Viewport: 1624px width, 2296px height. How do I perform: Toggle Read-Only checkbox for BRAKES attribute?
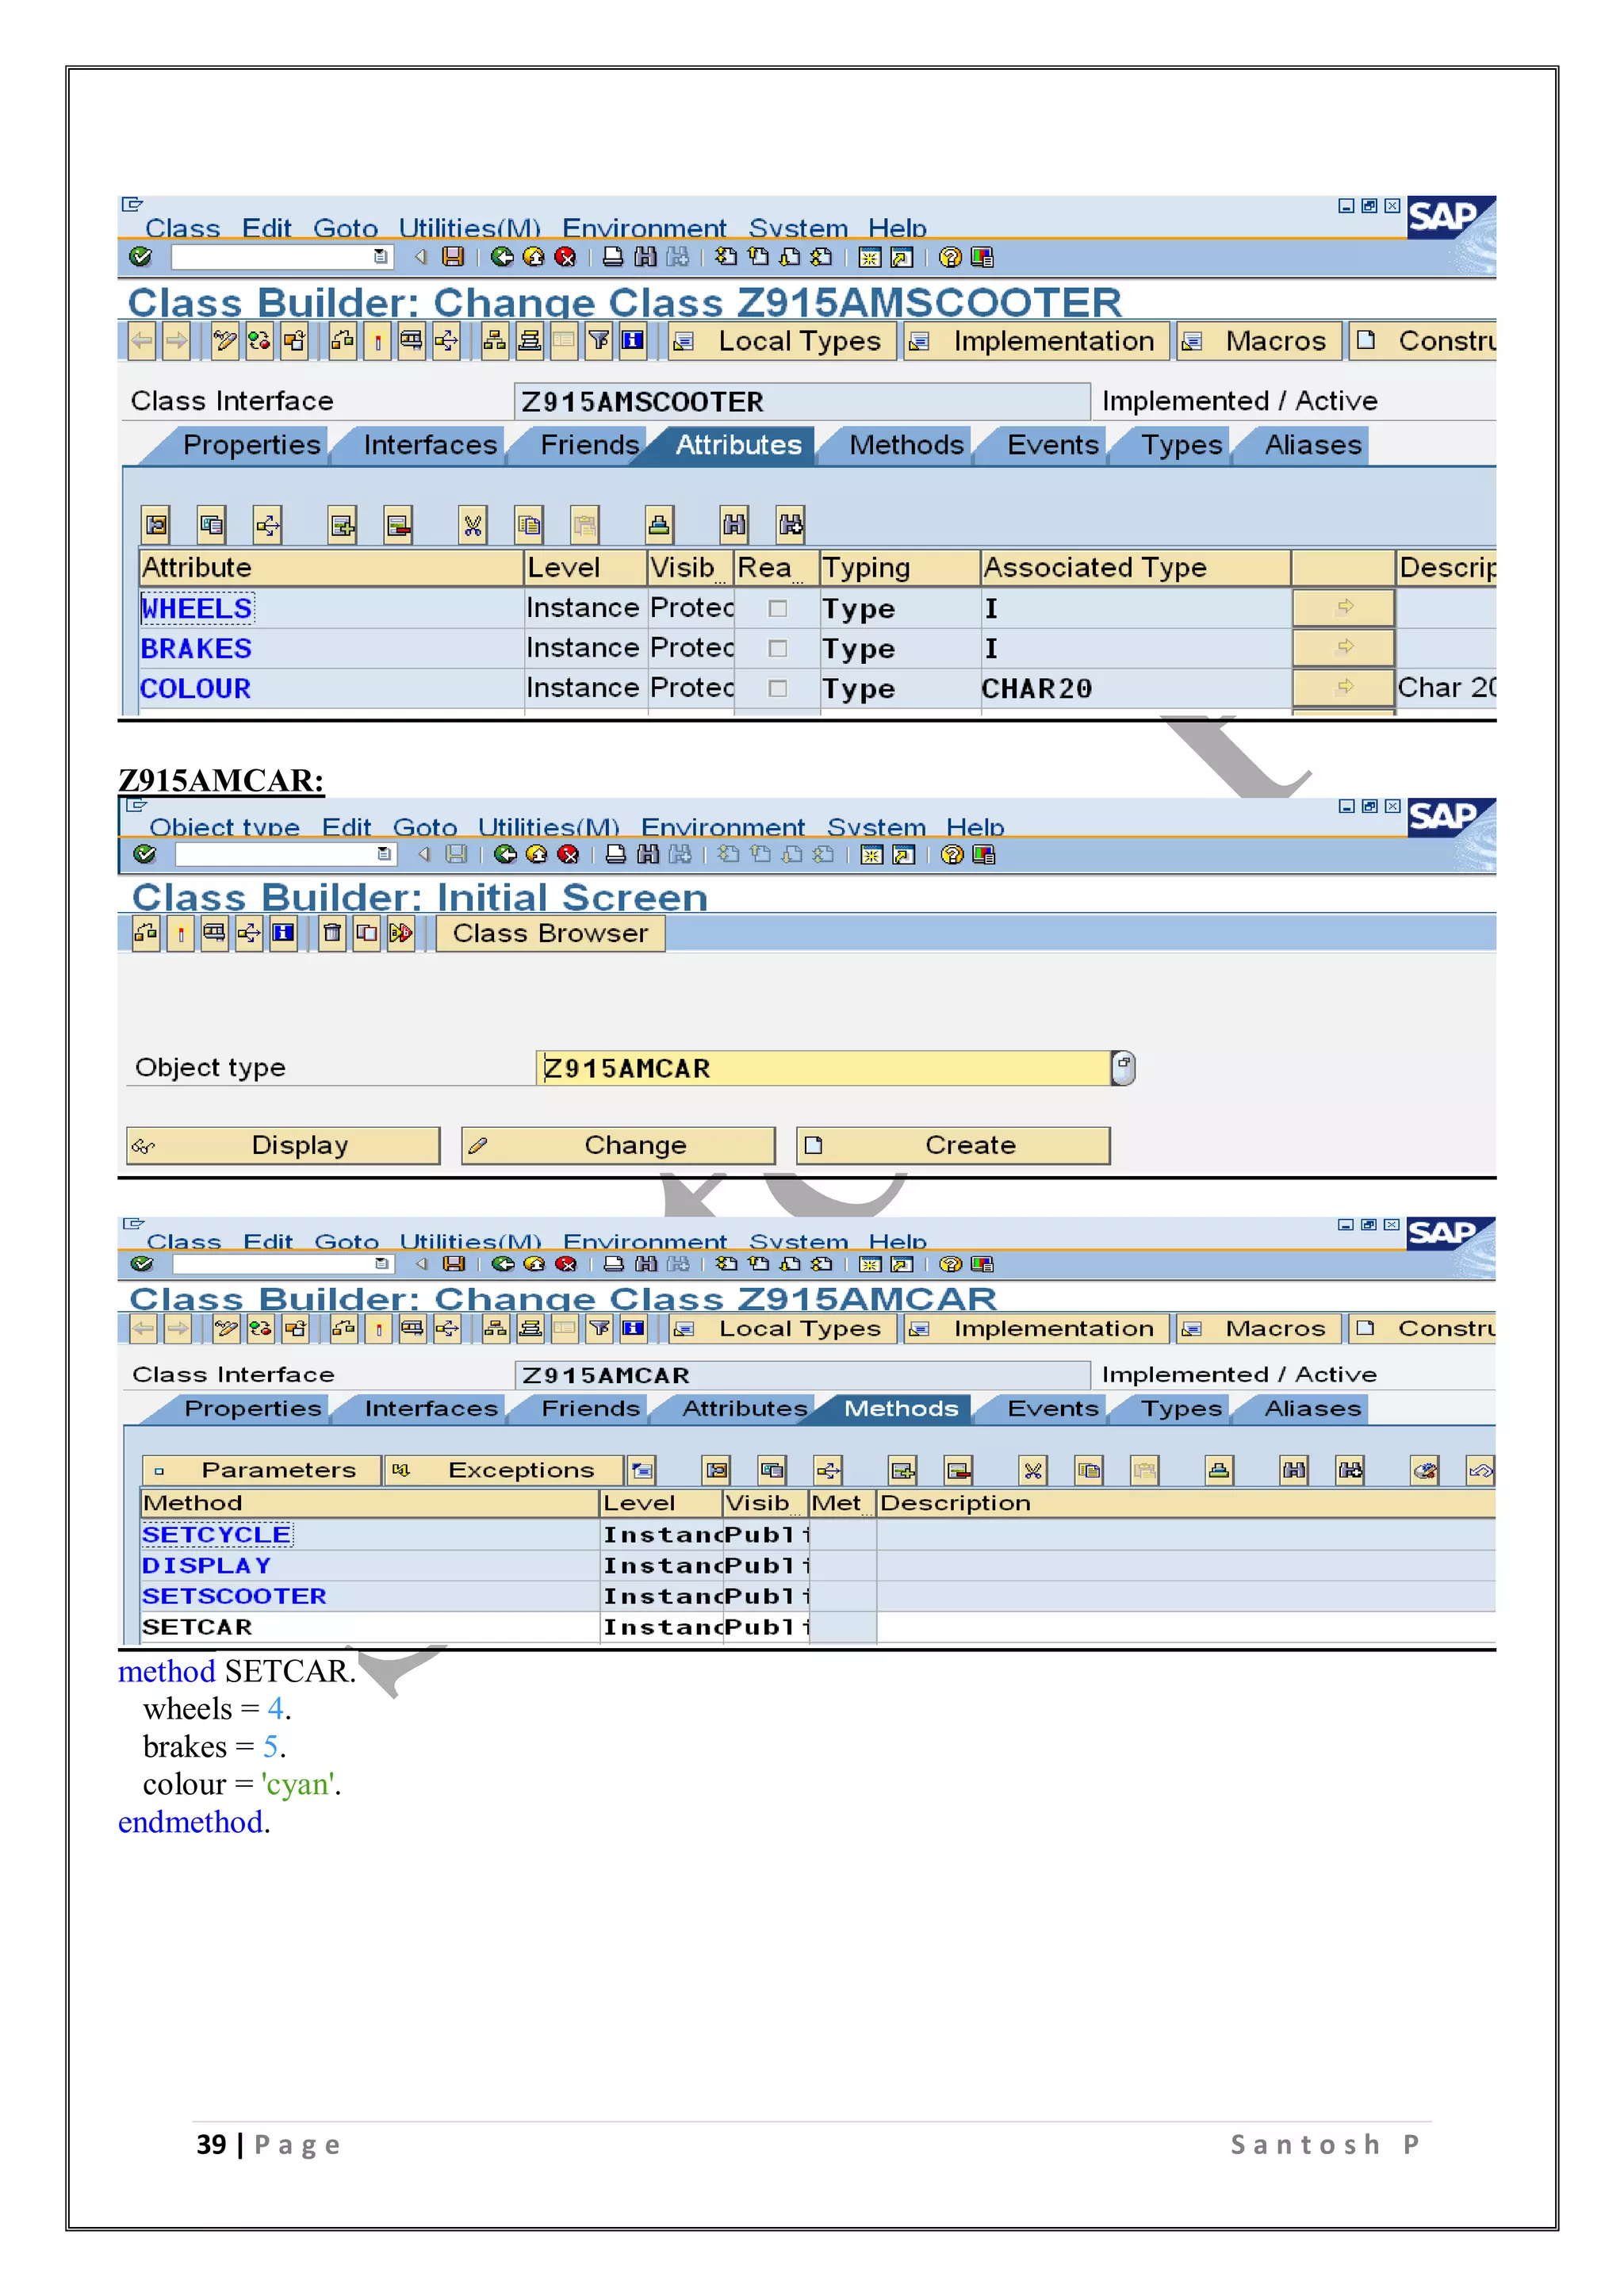tap(777, 648)
